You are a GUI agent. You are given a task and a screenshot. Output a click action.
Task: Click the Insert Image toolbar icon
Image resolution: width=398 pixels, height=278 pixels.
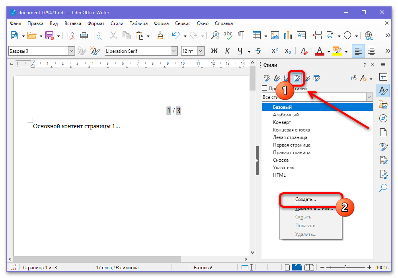(x=275, y=36)
